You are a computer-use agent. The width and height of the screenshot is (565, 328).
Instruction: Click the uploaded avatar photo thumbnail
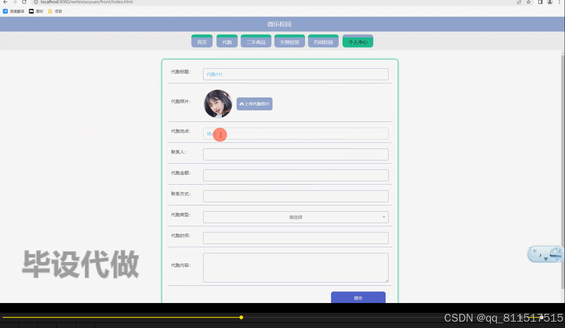click(218, 104)
